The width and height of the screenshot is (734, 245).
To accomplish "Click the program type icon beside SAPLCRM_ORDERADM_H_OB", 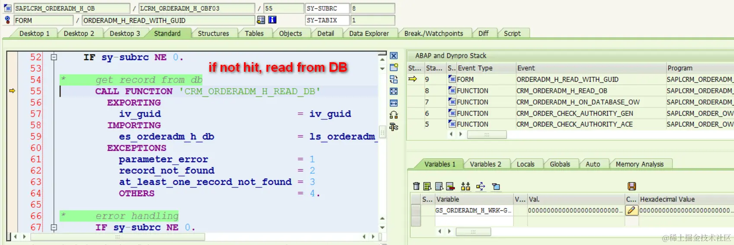I will pos(7,8).
